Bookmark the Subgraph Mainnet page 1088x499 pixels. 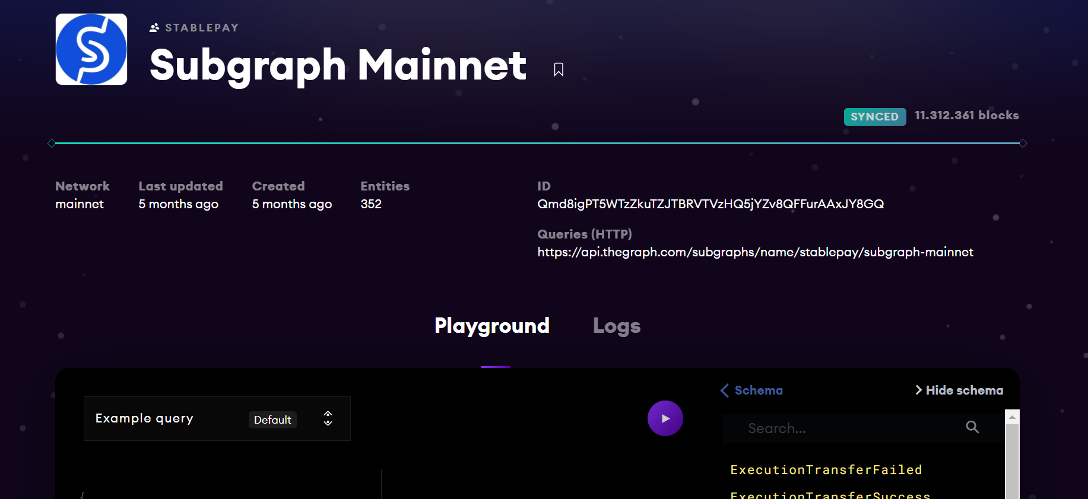click(559, 69)
